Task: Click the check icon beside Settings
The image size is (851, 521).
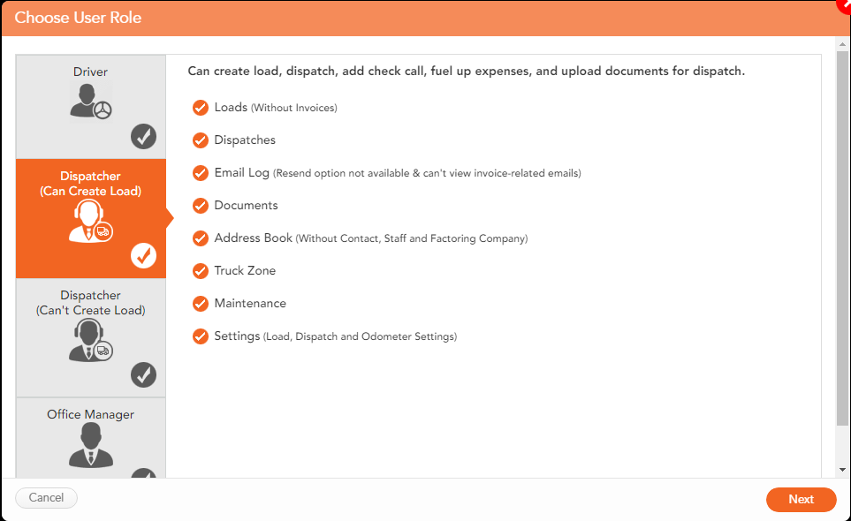Action: [x=201, y=336]
